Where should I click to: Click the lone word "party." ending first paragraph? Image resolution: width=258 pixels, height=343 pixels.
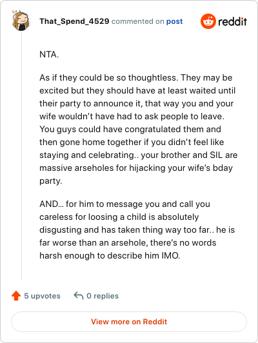51,181
